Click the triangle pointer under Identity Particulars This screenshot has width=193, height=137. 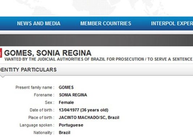[x=3, y=77]
